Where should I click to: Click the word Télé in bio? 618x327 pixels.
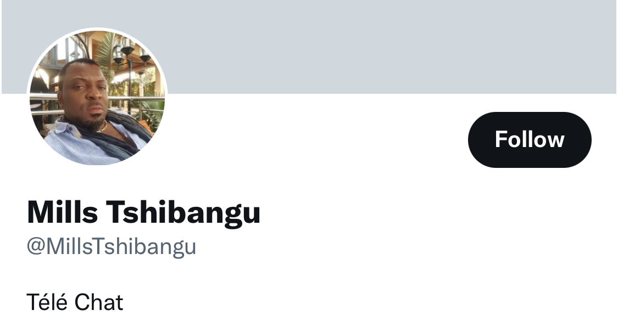47,302
